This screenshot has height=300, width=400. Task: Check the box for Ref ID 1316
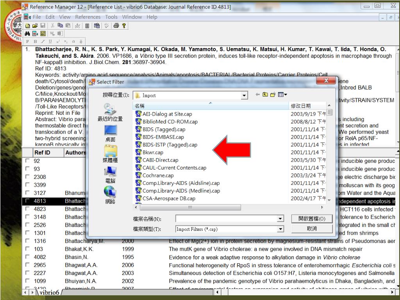click(27, 241)
